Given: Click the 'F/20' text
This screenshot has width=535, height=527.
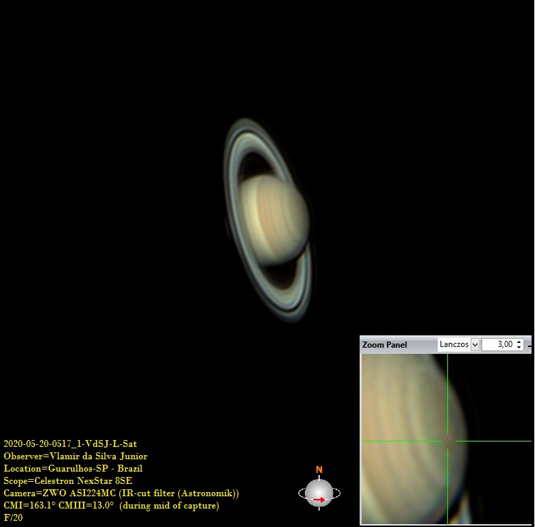Looking at the screenshot, I should coord(13,517).
